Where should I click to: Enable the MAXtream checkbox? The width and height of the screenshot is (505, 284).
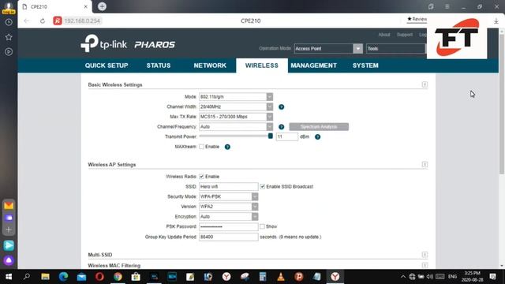coord(202,147)
